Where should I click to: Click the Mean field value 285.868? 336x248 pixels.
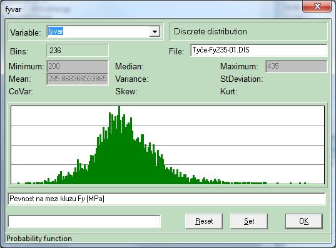[x=78, y=79]
